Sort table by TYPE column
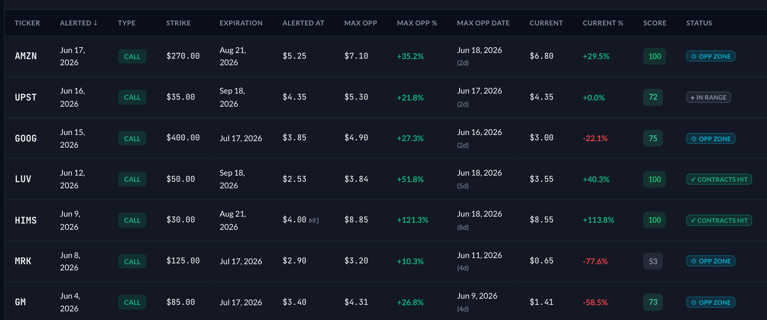Viewport: 767px width, 320px height. coord(127,23)
